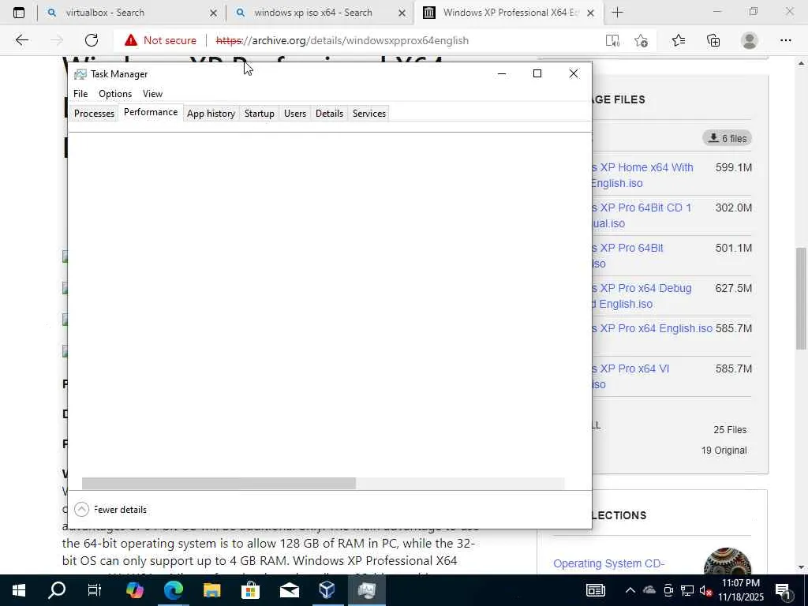Click the 599.1M file size
The width and height of the screenshot is (808, 606).
733,167
